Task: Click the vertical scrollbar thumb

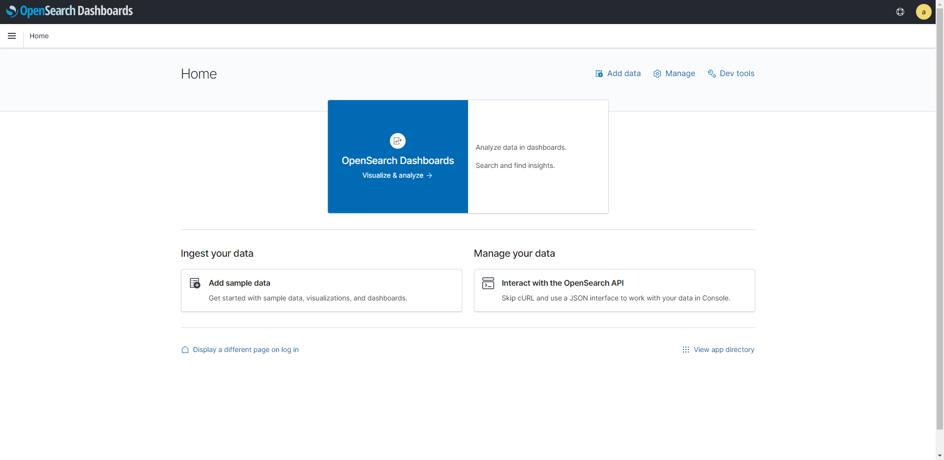Action: pos(940,218)
